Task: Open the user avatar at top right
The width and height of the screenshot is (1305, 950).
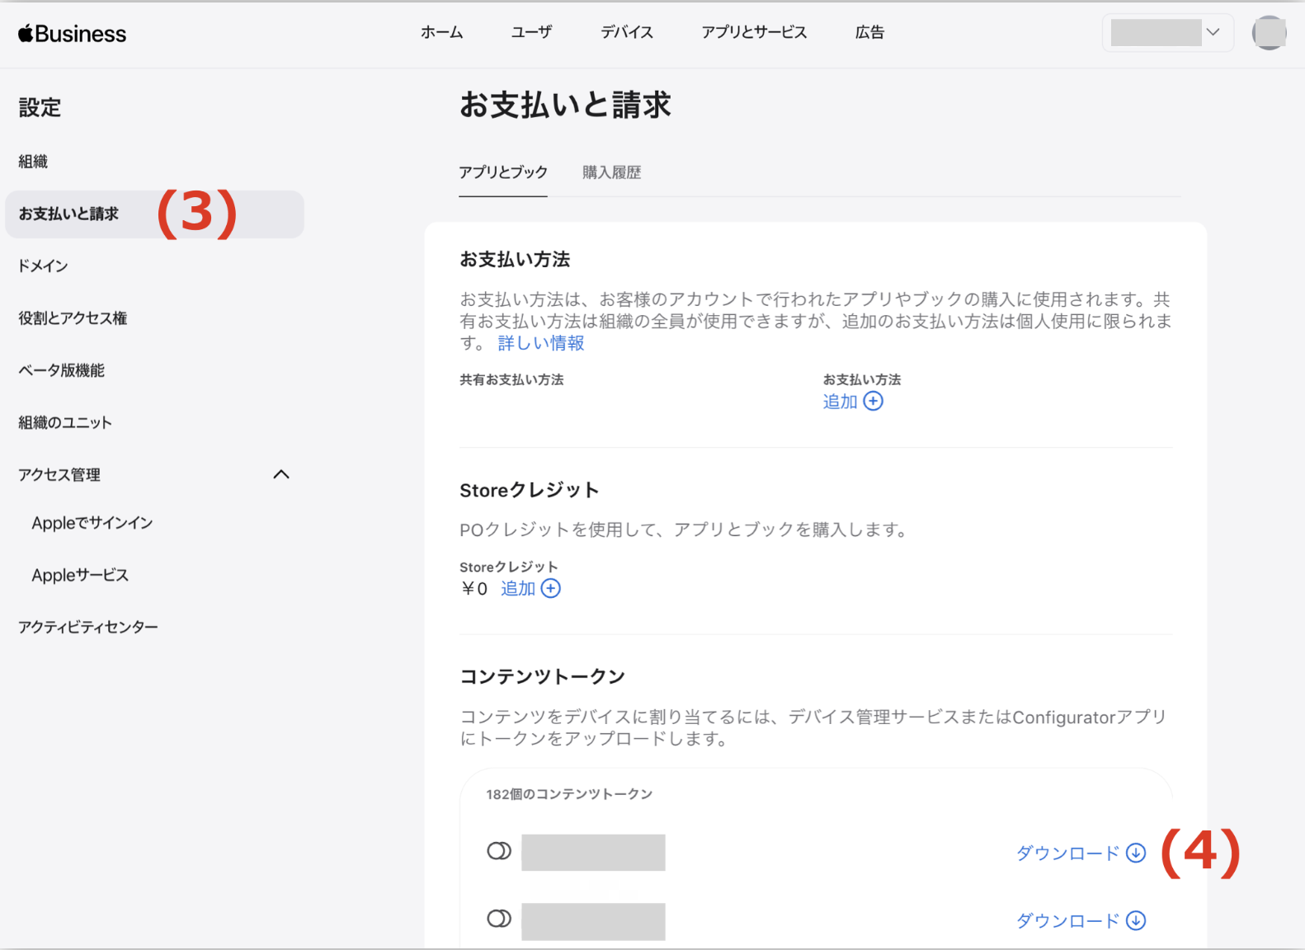Action: 1269,33
